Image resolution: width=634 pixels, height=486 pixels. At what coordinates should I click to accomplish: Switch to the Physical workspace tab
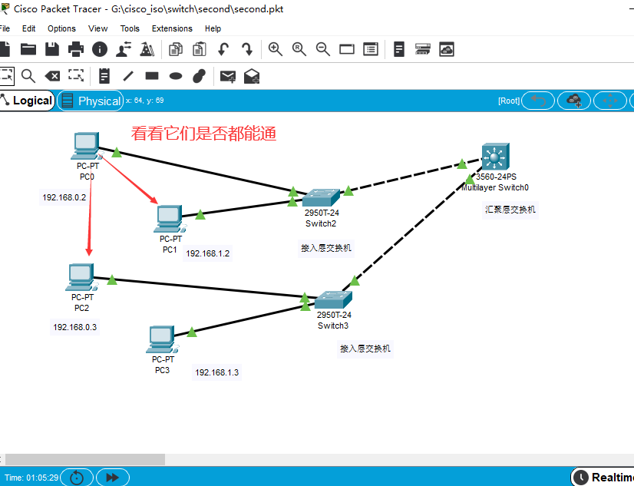91,101
